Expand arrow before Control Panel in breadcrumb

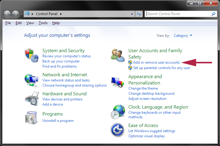pyautogui.click(x=32, y=14)
